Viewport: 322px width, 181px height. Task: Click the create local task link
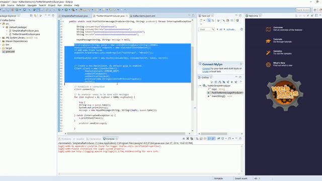[205, 71]
